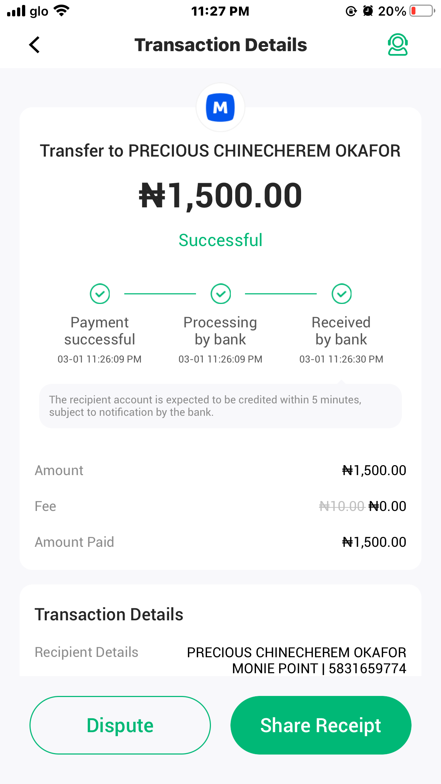
Task: Tap the Wi-Fi icon in status bar
Action: coord(62,11)
